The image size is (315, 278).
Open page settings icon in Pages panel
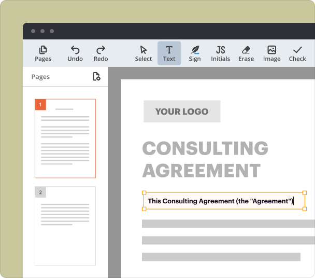coord(96,77)
